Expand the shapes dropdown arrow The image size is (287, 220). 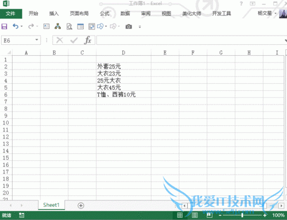click(x=106, y=26)
